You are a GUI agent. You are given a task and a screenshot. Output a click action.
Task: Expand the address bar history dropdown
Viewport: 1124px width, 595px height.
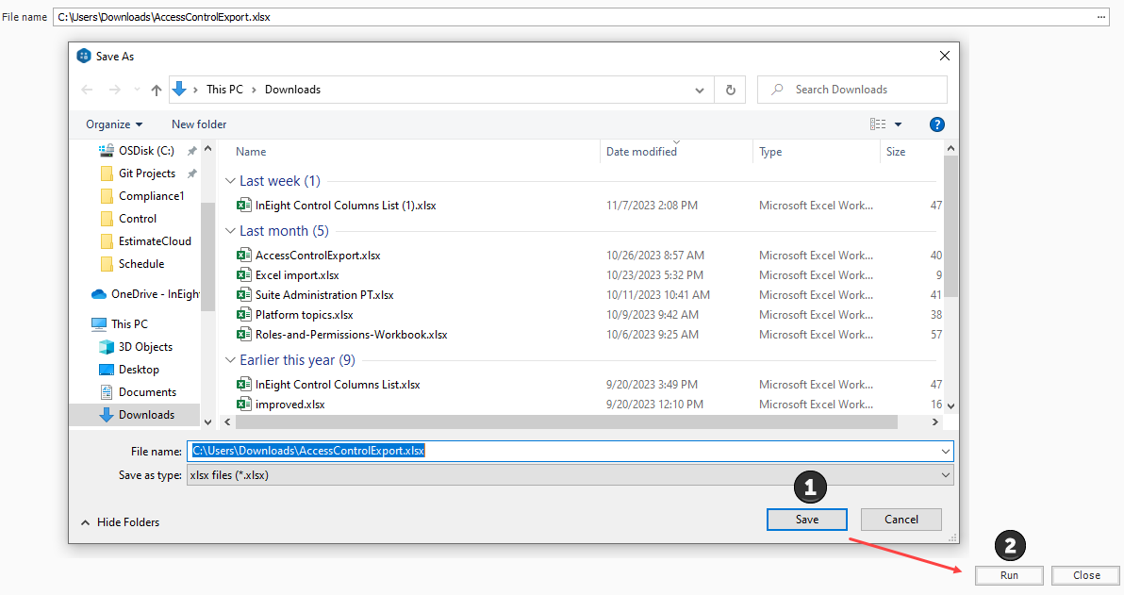pyautogui.click(x=699, y=91)
